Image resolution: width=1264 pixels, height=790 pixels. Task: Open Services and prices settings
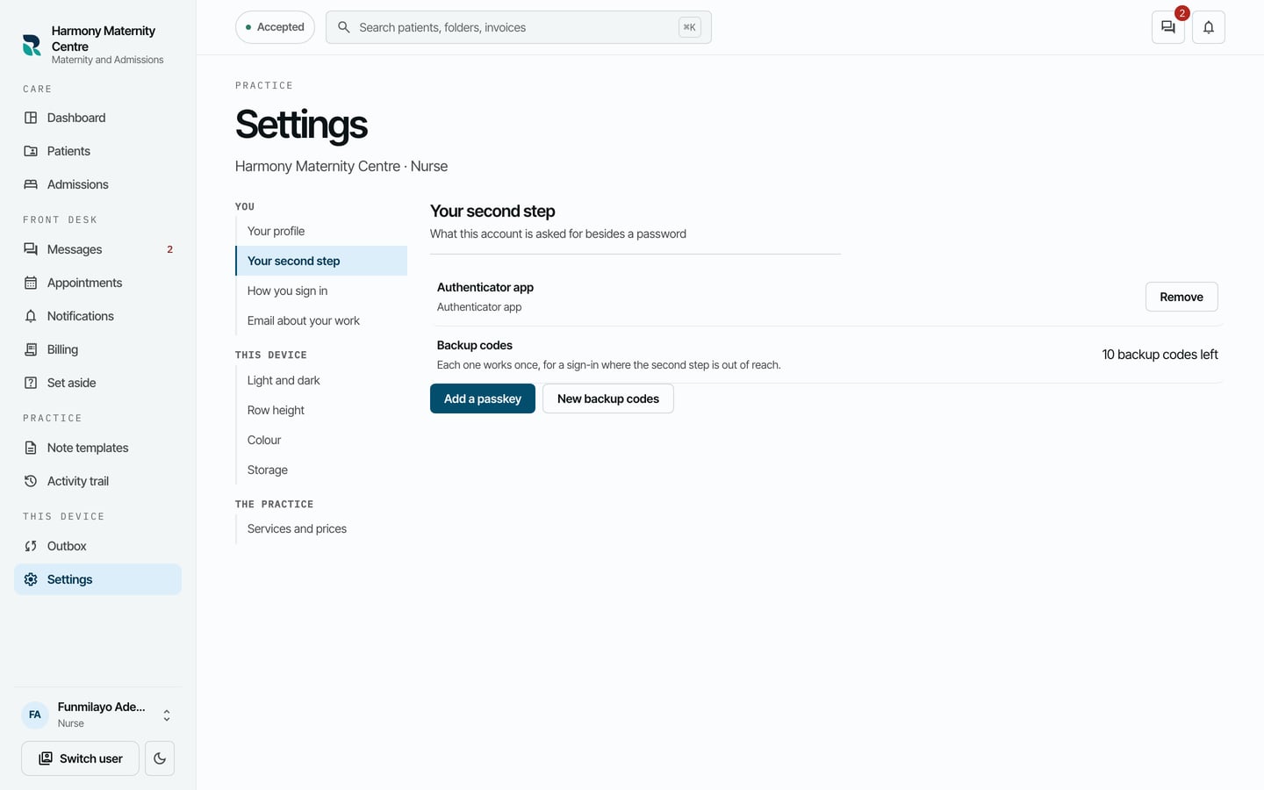321,528
